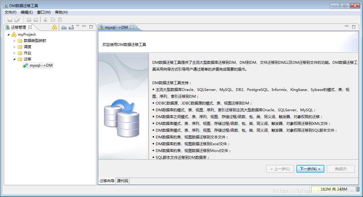Expand the 调度 tree node
363x197 pixels.
[x=14, y=47]
